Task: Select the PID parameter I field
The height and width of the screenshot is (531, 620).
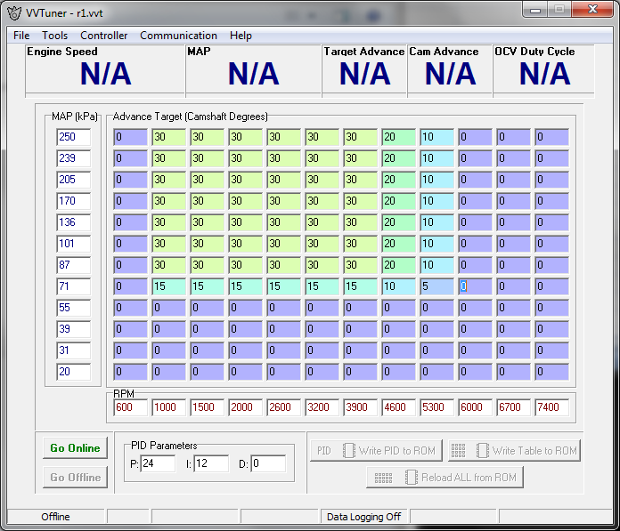Action: 211,463
